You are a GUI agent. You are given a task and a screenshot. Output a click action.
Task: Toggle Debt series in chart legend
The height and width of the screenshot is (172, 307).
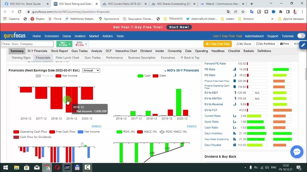click(x=159, y=76)
